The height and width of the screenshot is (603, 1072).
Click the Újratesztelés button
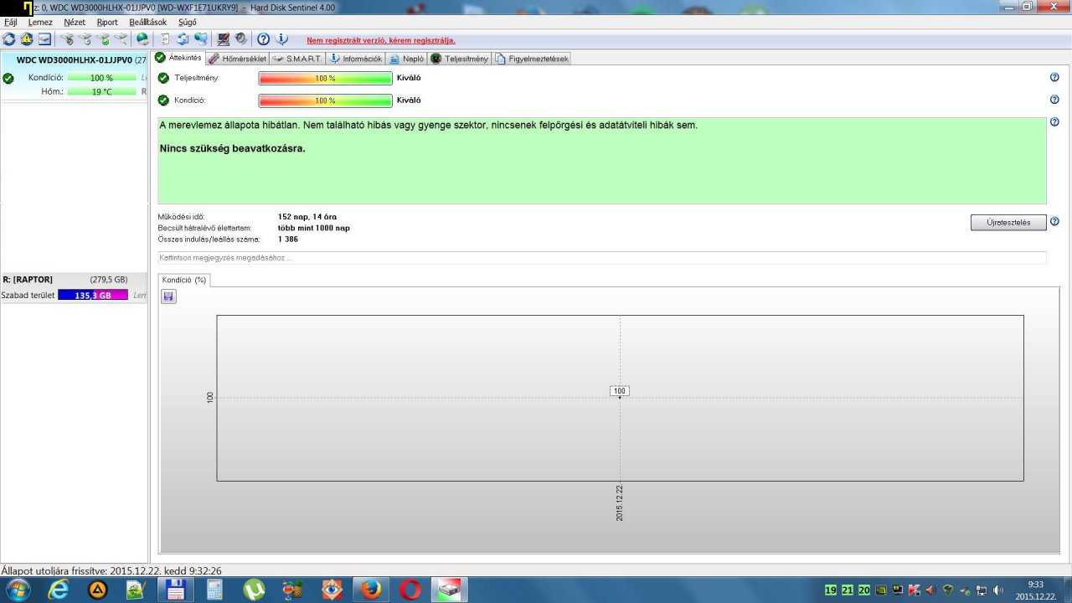pos(1008,223)
